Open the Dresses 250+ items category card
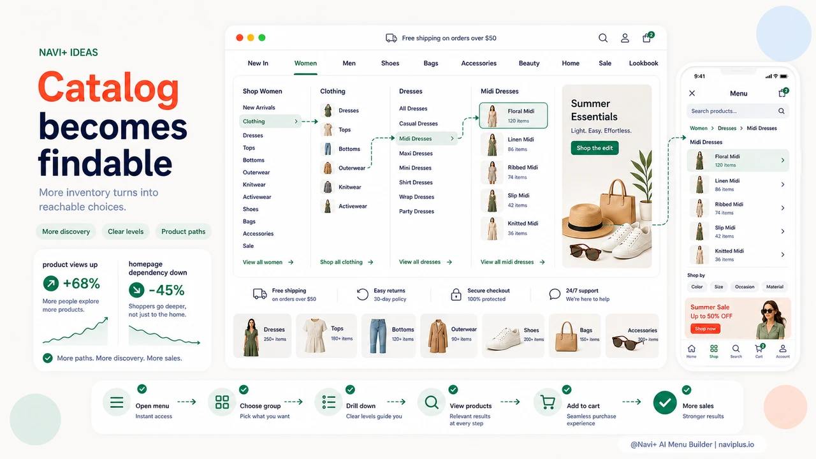This screenshot has width=816, height=459. pyautogui.click(x=263, y=335)
